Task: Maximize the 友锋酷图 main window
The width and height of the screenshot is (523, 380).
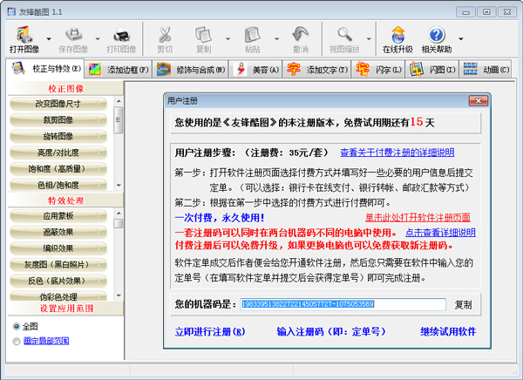Action: 486,12
